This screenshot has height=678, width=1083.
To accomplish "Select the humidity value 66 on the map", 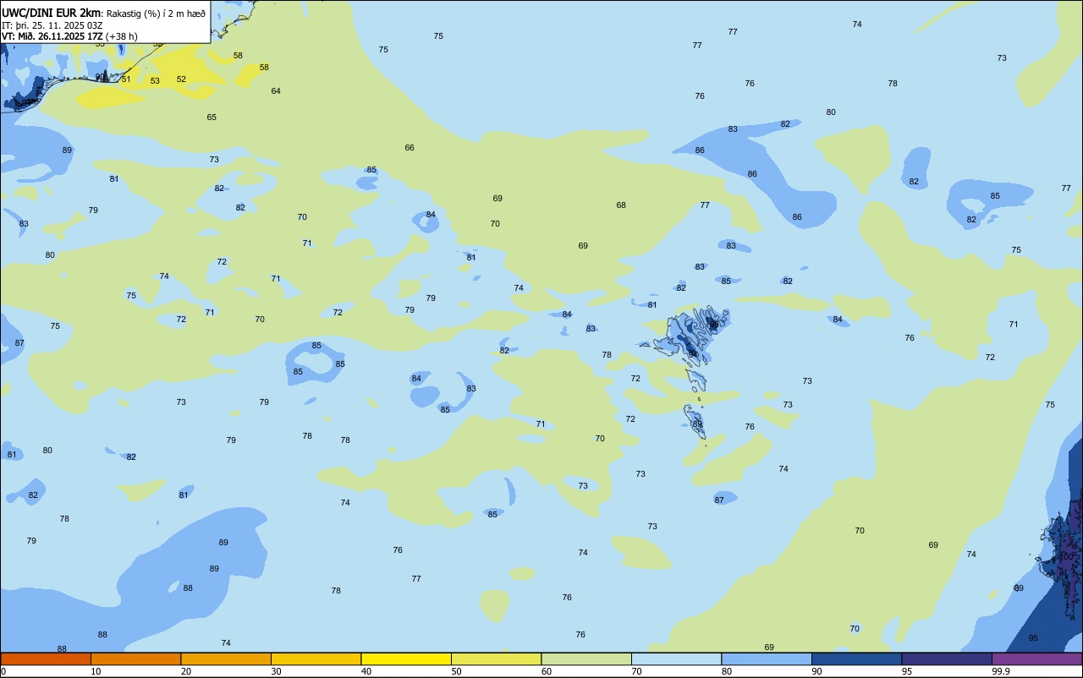I will pyautogui.click(x=410, y=148).
